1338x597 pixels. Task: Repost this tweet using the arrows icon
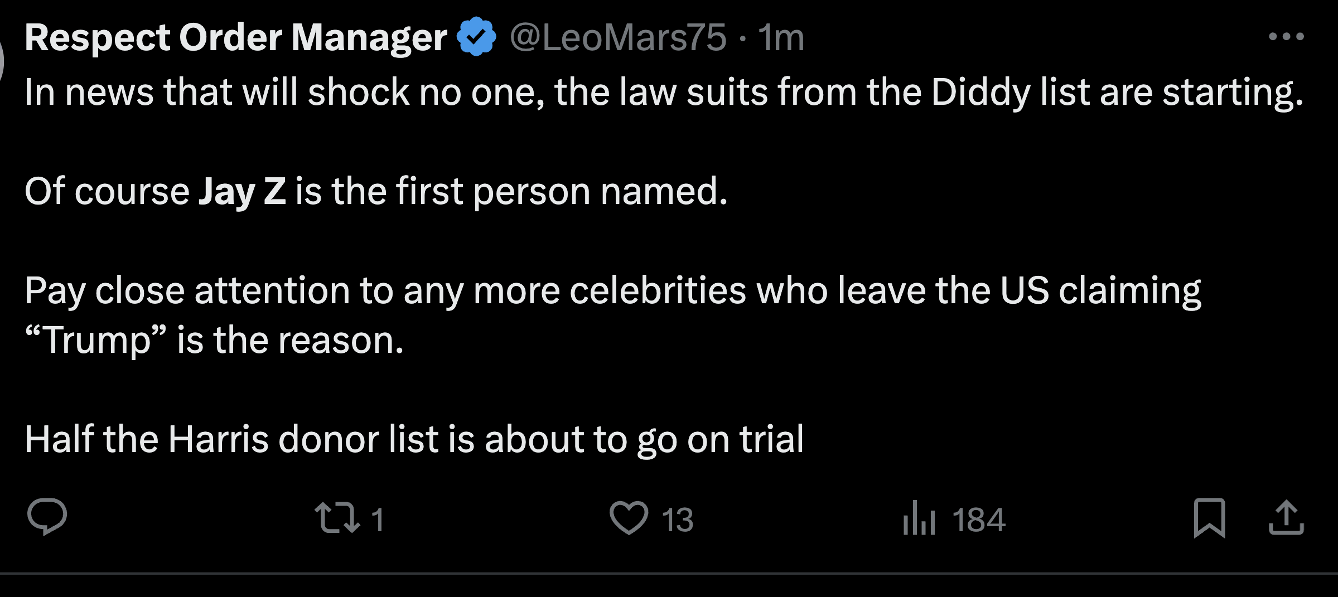coord(337,518)
